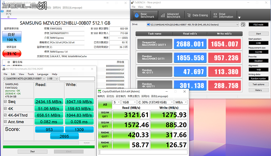
Task: Run the SEQ1M Q1T1 test
Action: pos(105,124)
